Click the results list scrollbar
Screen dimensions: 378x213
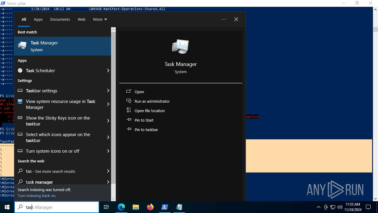click(x=113, y=108)
